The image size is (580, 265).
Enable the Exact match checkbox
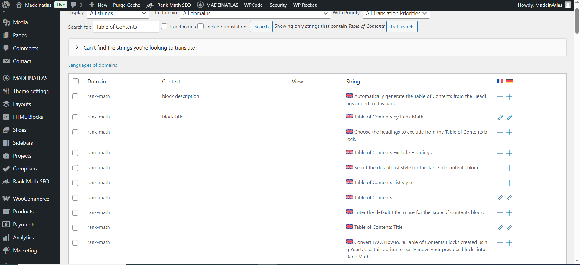click(x=164, y=26)
